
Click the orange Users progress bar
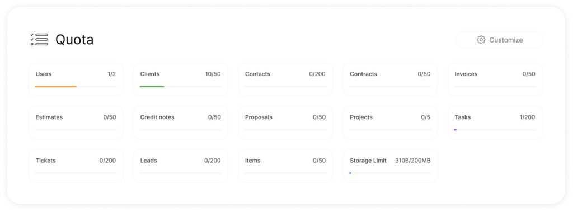tap(55, 87)
